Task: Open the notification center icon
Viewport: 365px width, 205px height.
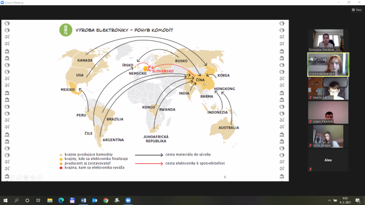Action: tap(358, 200)
